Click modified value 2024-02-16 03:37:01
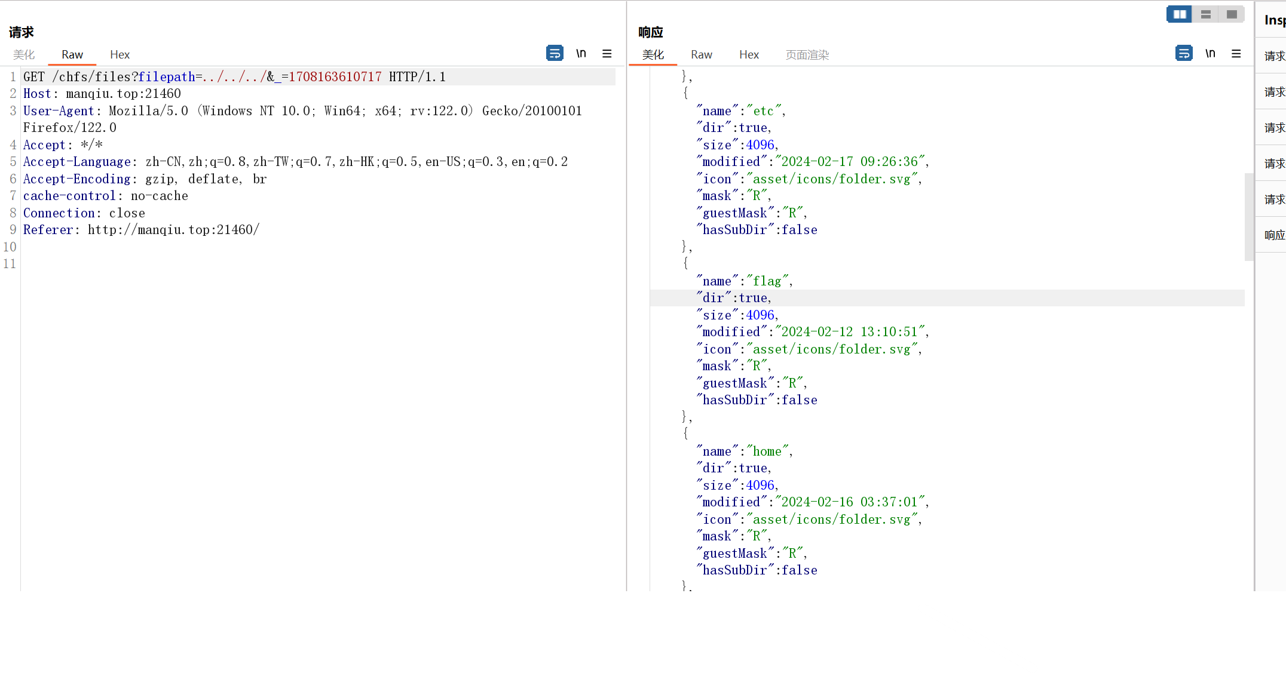The height and width of the screenshot is (673, 1286). pos(850,502)
